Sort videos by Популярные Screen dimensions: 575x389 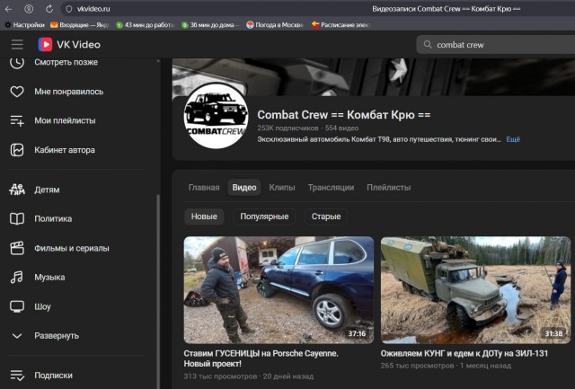point(264,217)
